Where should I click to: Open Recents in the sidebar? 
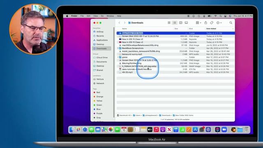point(100,36)
